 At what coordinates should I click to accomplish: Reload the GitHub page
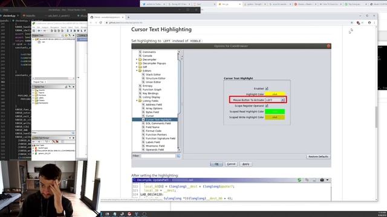pos(101,23)
